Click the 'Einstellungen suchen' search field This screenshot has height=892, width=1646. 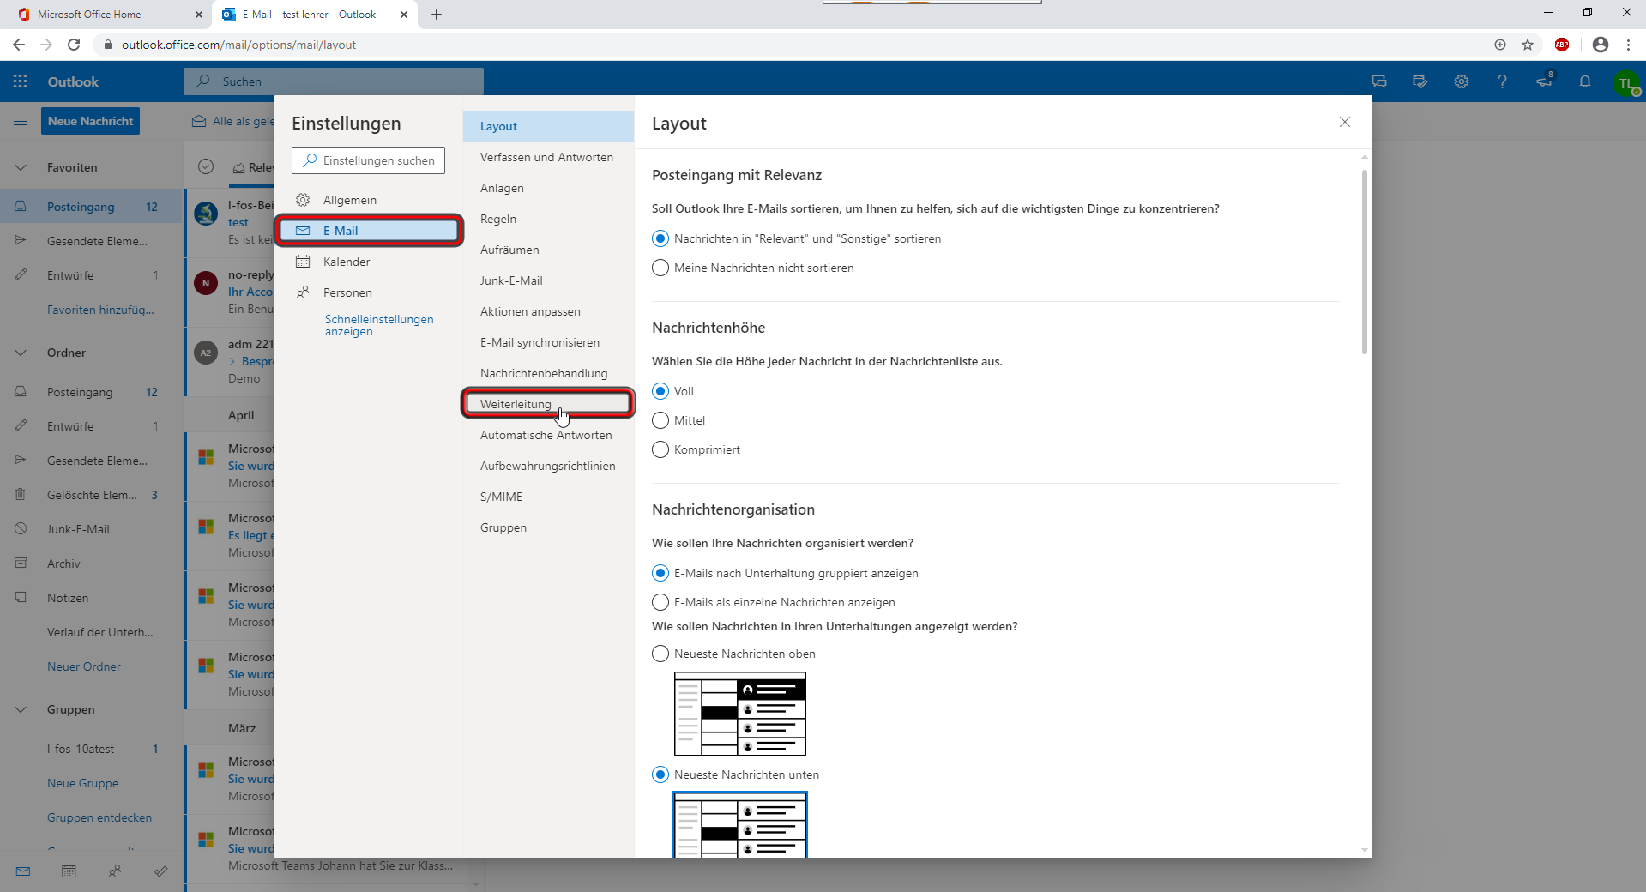tap(368, 160)
